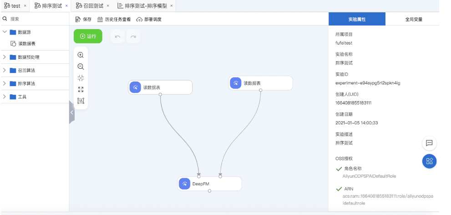Expand the 工具 folder chevron
Viewport: 451px width, 215px height.
[x=4, y=97]
